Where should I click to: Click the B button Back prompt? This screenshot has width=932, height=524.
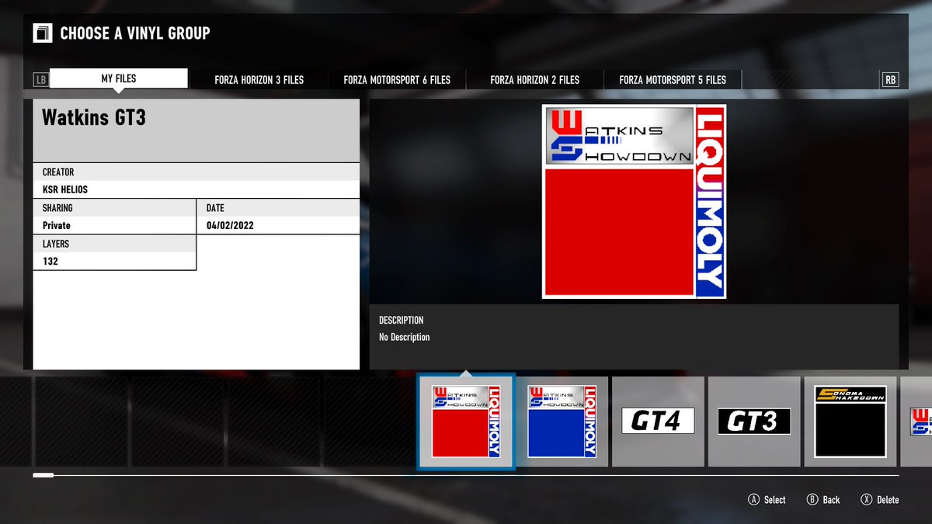pyautogui.click(x=823, y=500)
